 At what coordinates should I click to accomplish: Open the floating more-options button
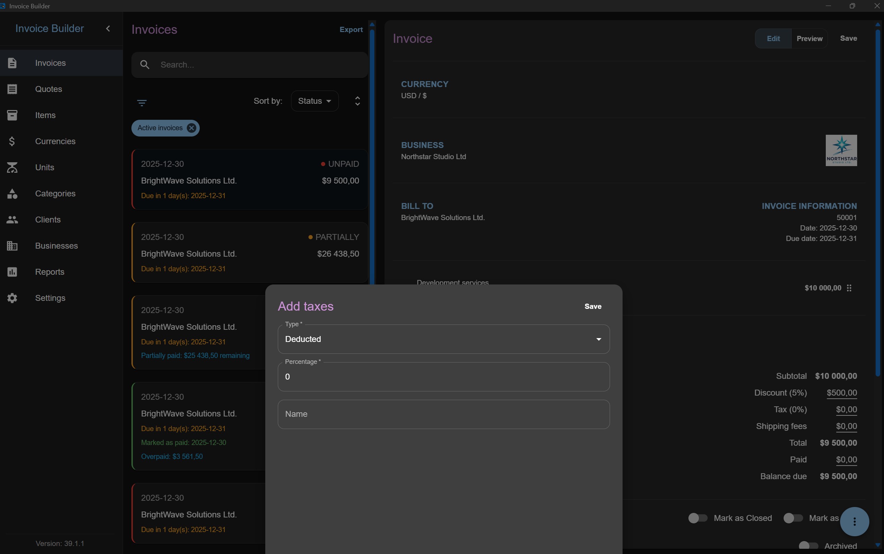pos(855,521)
